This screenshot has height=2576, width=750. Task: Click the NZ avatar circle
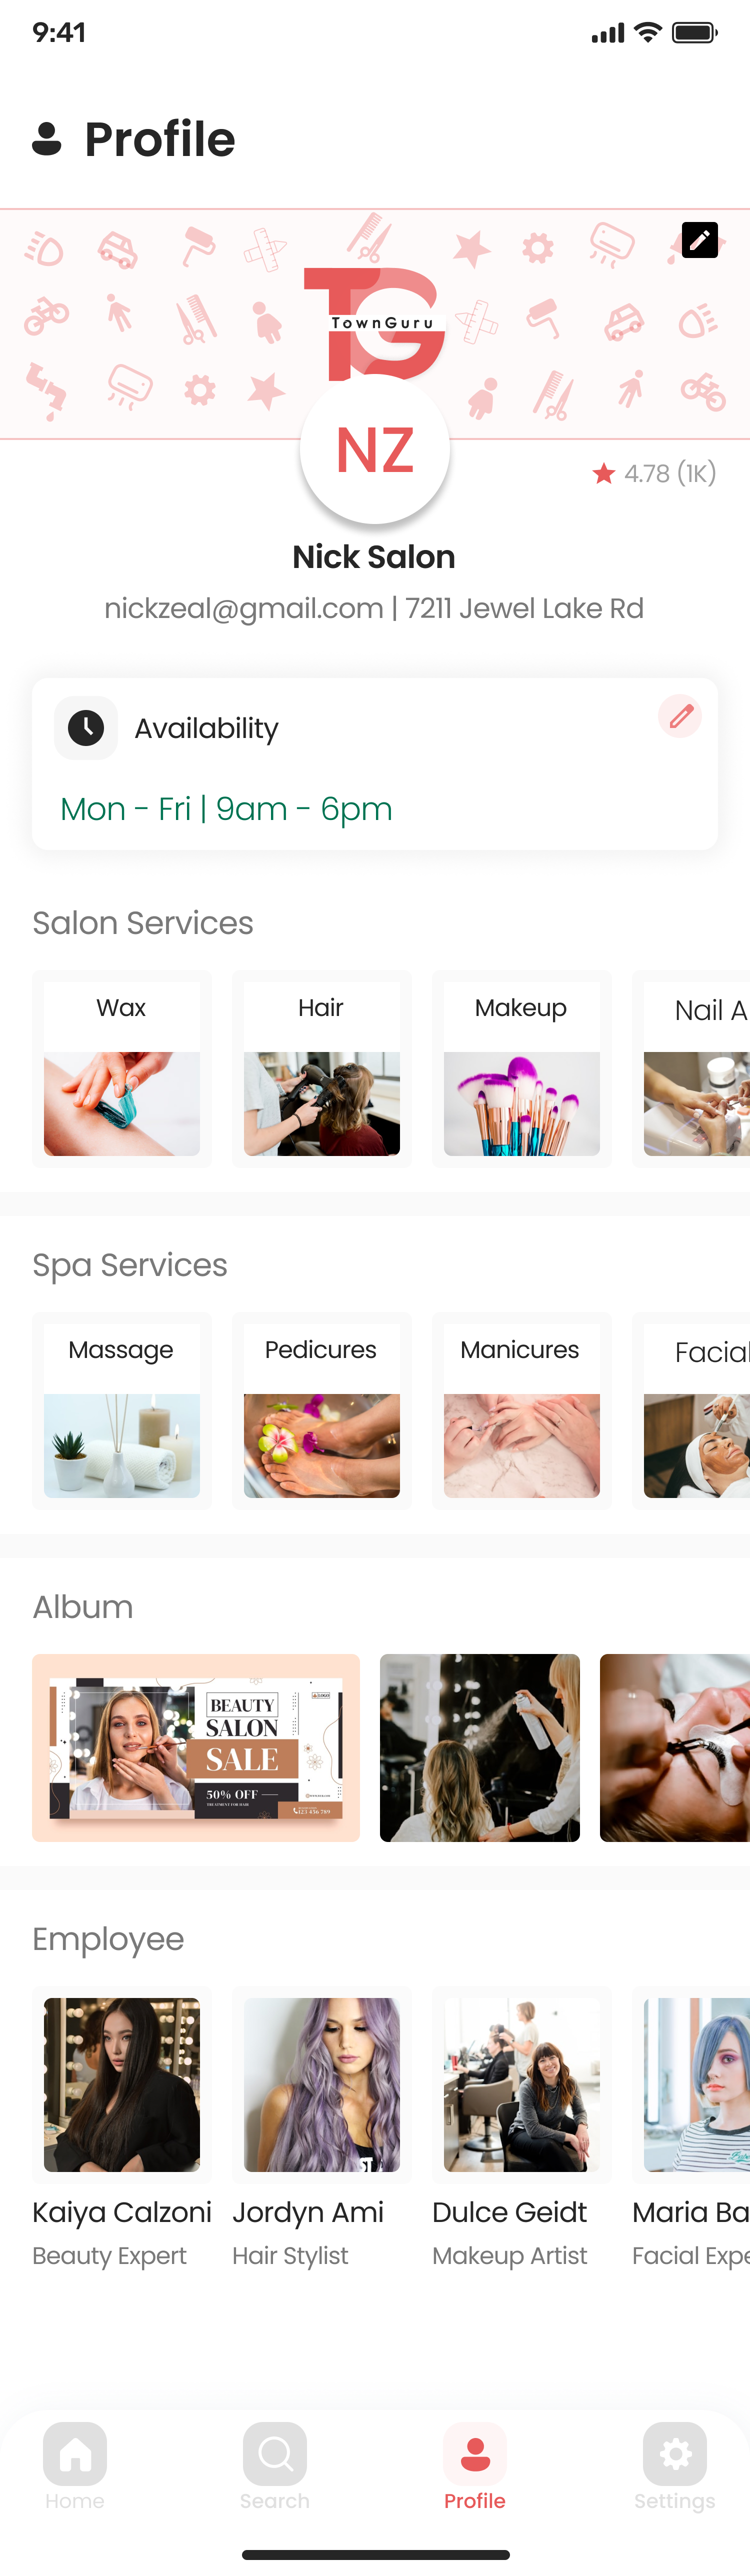coord(375,449)
